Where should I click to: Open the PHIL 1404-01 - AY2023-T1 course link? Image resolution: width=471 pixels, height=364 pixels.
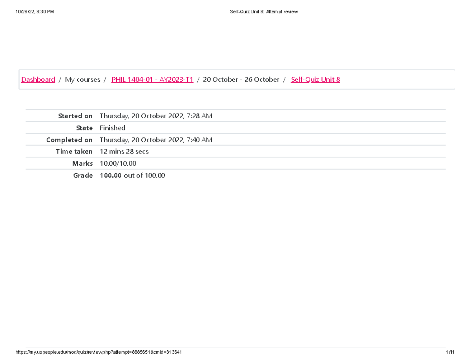click(x=152, y=79)
